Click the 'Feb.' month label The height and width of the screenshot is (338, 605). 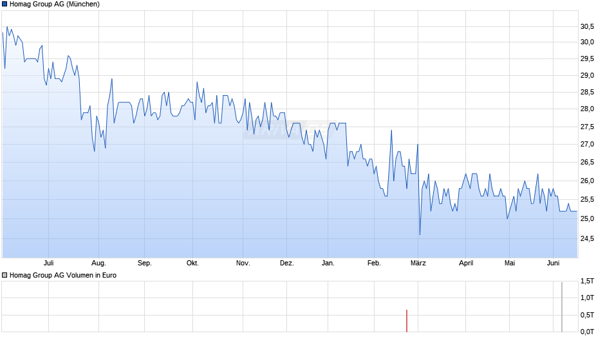[x=374, y=263]
